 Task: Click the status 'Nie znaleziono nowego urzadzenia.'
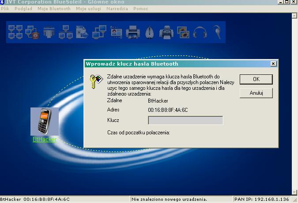coord(169,199)
